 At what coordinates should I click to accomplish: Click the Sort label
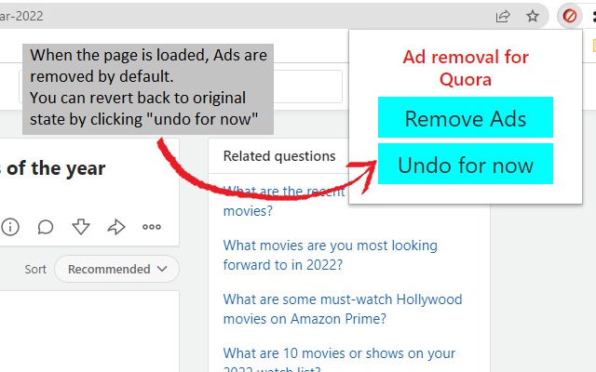click(35, 269)
